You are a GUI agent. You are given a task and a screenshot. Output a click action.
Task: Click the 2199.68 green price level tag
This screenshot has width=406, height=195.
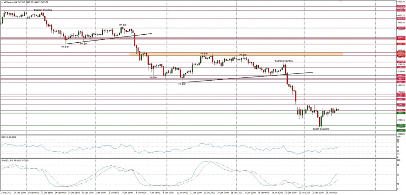coord(401,125)
